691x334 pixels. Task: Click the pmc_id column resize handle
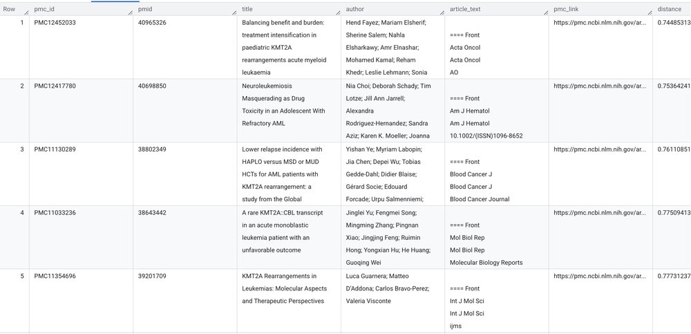129,10
